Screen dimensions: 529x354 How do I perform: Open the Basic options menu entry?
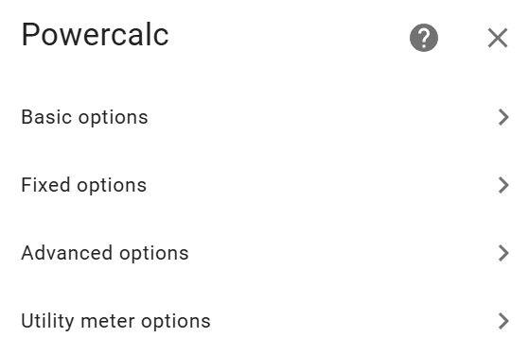tap(265, 117)
